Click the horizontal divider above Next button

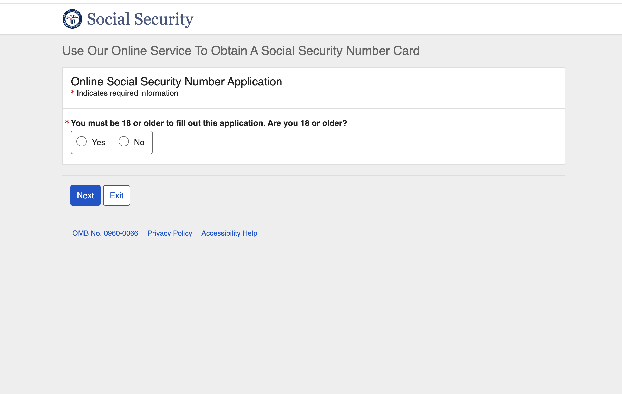313,175
